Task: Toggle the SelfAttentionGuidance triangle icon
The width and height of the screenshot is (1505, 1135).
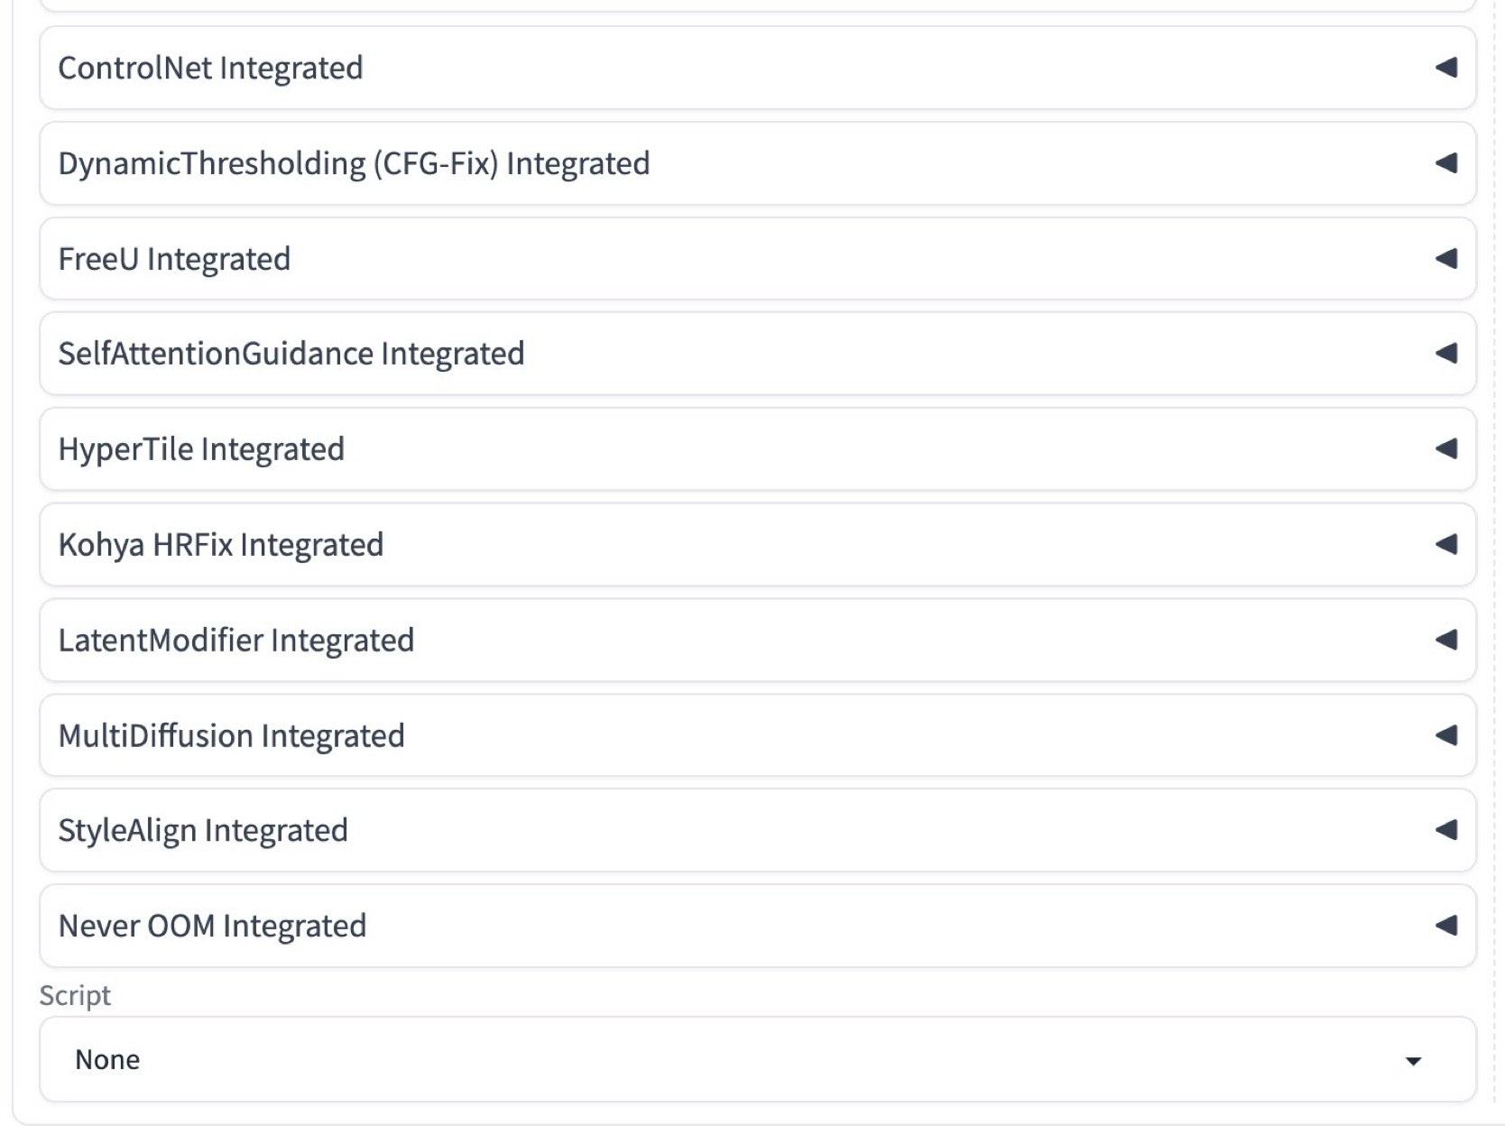Action: 1446,354
